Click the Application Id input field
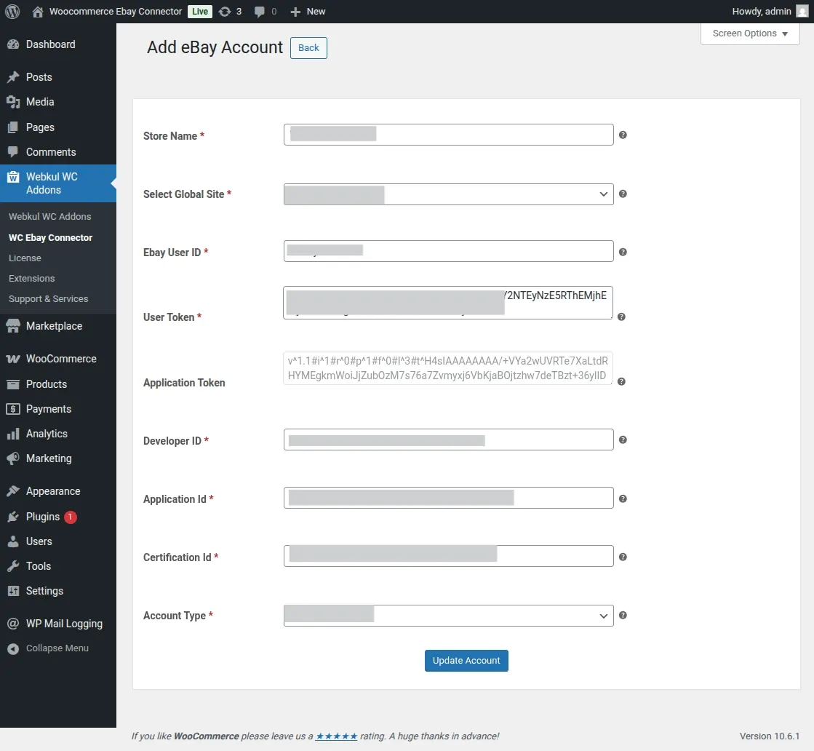The height and width of the screenshot is (751, 814). pyautogui.click(x=449, y=498)
